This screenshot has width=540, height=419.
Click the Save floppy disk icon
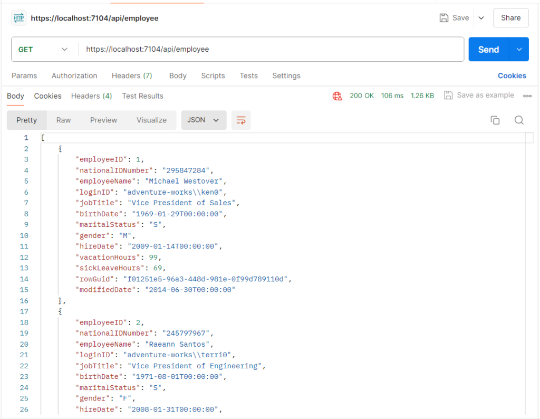pyautogui.click(x=444, y=18)
